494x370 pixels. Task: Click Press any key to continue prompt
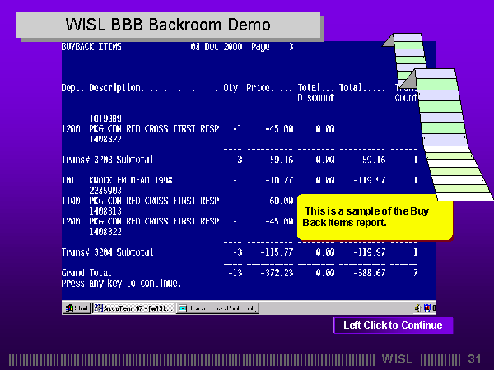[126, 283]
